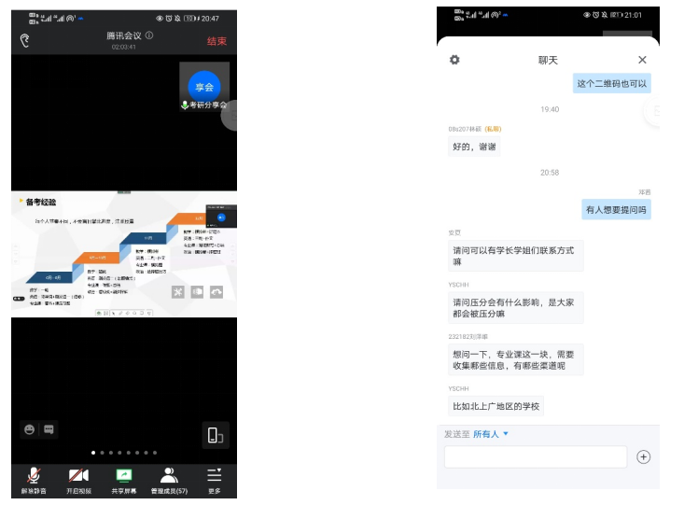Viewport: 684px width, 519px height.
Task: Tap the green share screen icon
Action: [123, 479]
